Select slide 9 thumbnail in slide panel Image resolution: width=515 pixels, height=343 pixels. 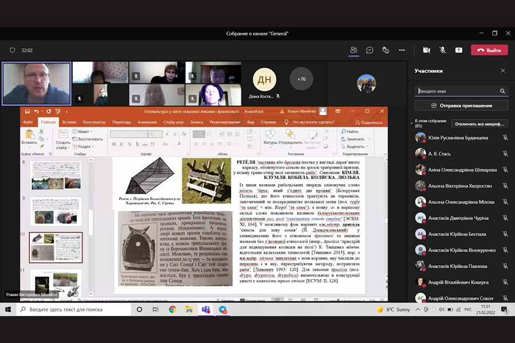(x=56, y=210)
